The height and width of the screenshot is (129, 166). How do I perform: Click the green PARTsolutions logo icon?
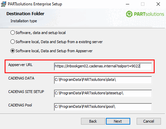(129, 14)
